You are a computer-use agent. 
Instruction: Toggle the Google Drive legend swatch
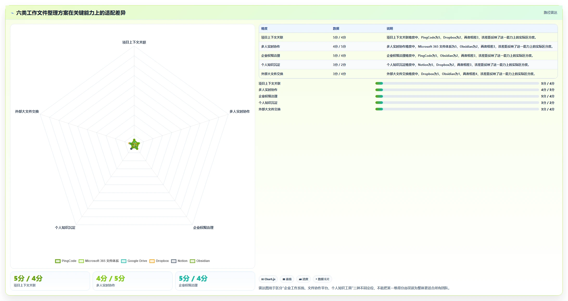[124, 261]
